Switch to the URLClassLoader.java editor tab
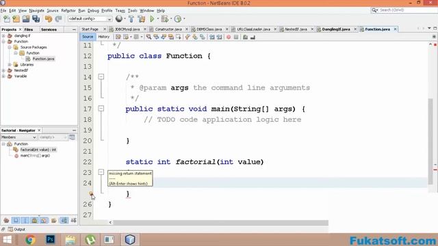This screenshot has width=438, height=246. point(253,29)
